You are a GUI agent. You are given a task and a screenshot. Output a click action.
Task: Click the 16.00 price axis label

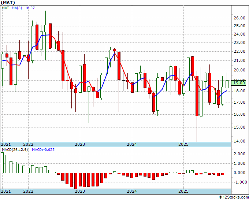[x=239, y=114]
